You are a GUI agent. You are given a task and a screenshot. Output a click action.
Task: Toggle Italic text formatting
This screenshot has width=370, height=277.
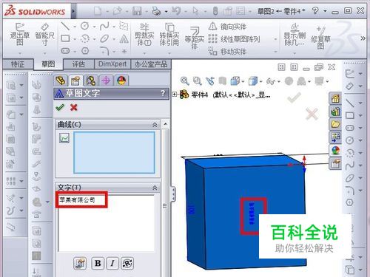coord(112,263)
